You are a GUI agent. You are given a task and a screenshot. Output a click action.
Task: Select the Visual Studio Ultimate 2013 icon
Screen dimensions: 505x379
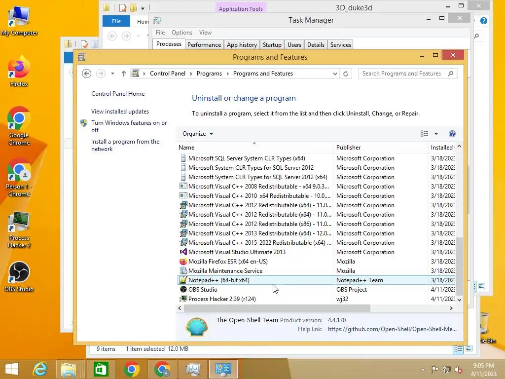coord(183,252)
